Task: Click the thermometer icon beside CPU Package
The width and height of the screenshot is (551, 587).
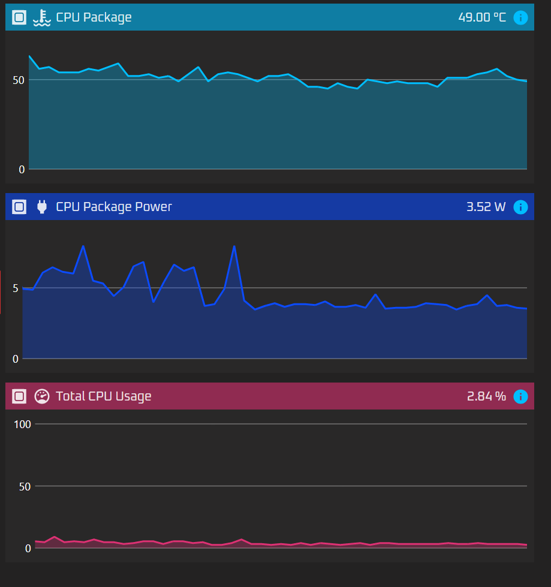Action: (x=41, y=18)
